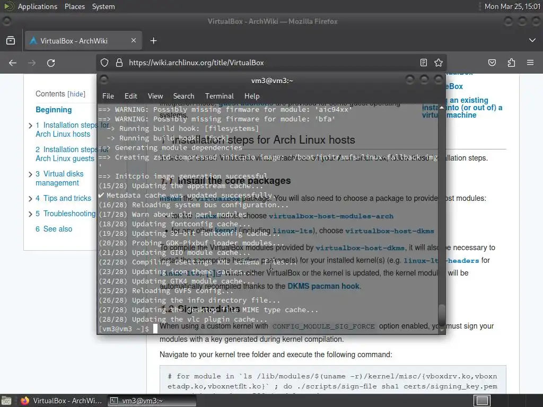Toggle Firefox reader view icon
Viewport: 543px width, 407px height.
point(423,63)
